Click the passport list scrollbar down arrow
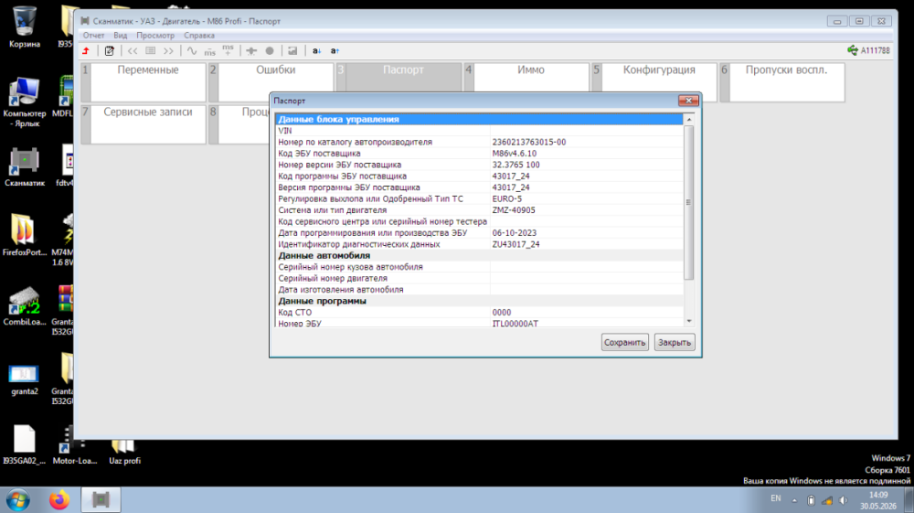Screen dimensions: 914x513 point(689,321)
